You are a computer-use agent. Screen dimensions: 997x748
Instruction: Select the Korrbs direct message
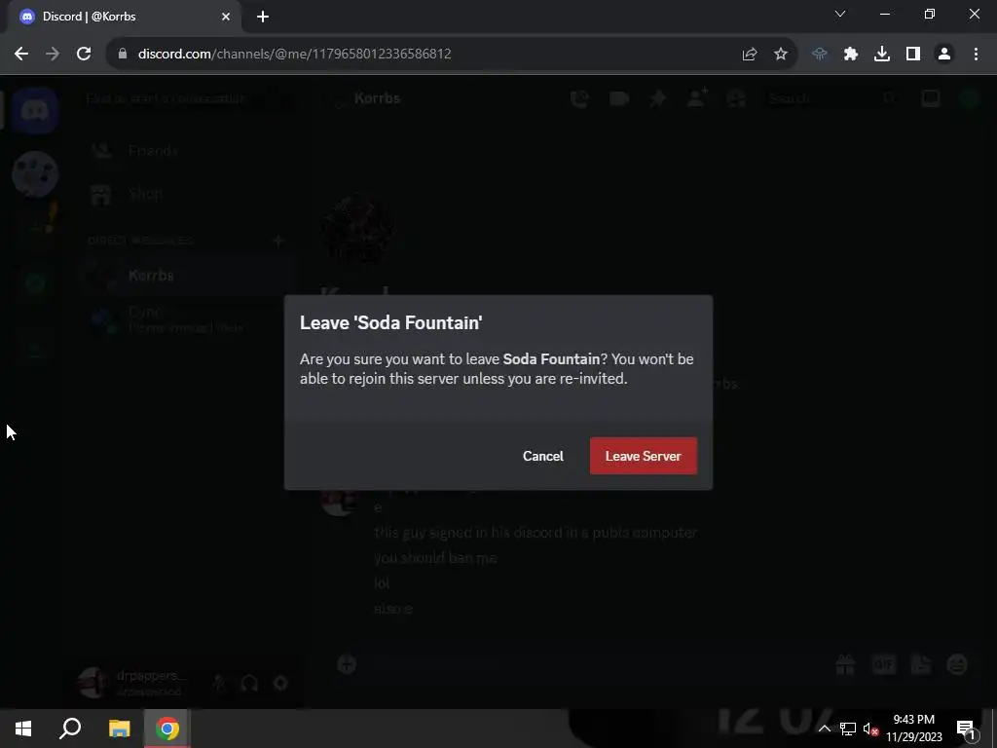(x=187, y=276)
